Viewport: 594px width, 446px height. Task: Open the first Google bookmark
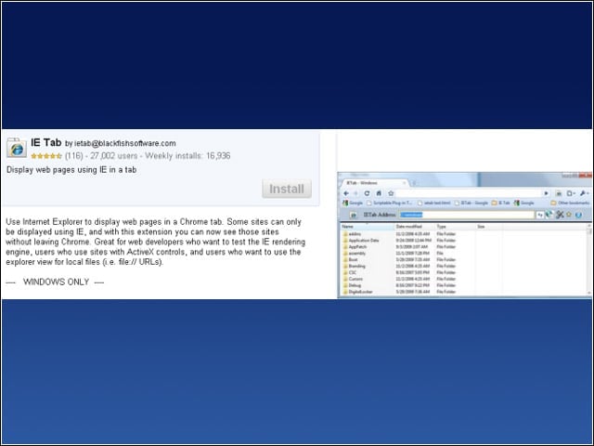click(x=353, y=203)
